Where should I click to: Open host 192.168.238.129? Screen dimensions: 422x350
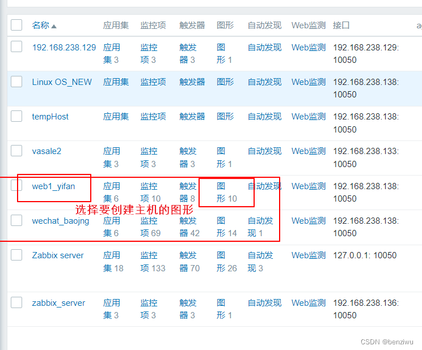pos(64,48)
